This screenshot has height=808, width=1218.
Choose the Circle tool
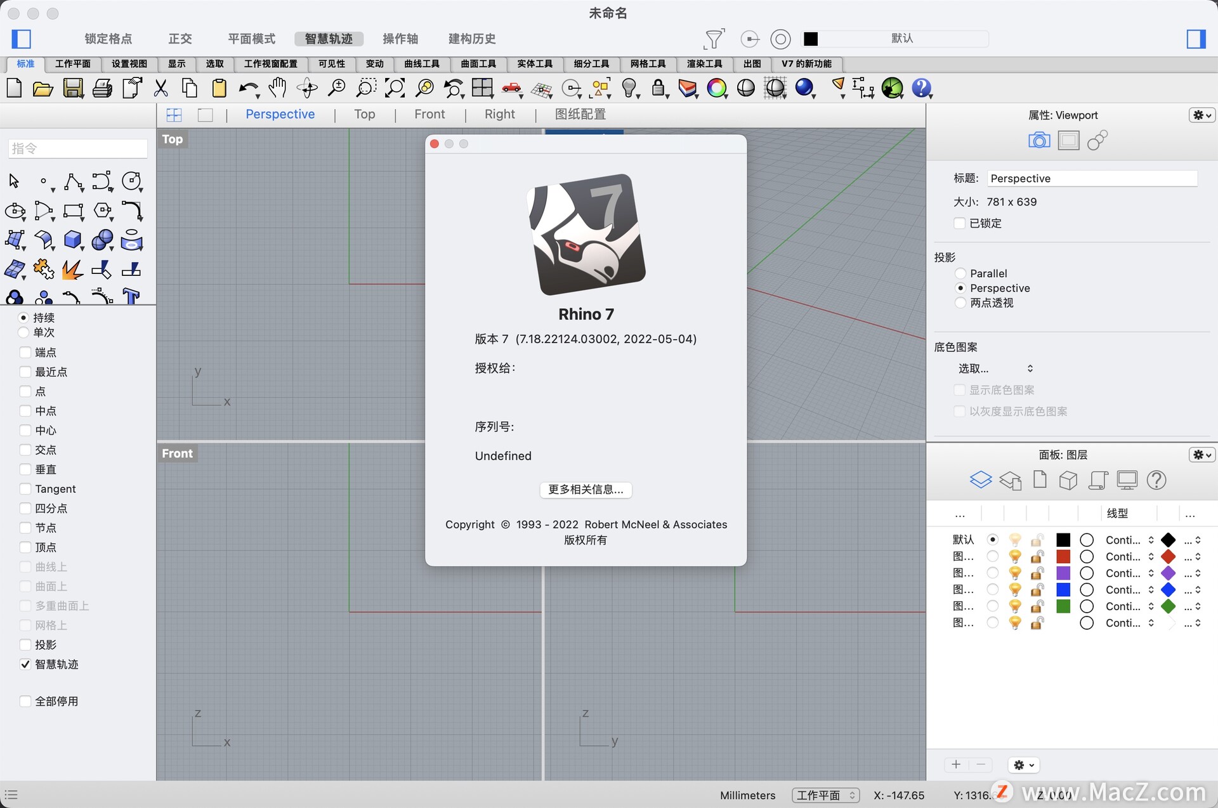[131, 181]
